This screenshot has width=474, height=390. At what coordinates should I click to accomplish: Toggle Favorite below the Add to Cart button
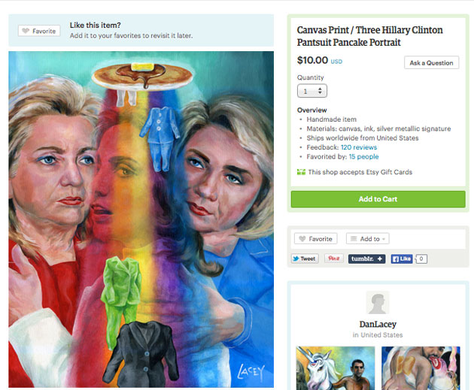click(x=315, y=239)
